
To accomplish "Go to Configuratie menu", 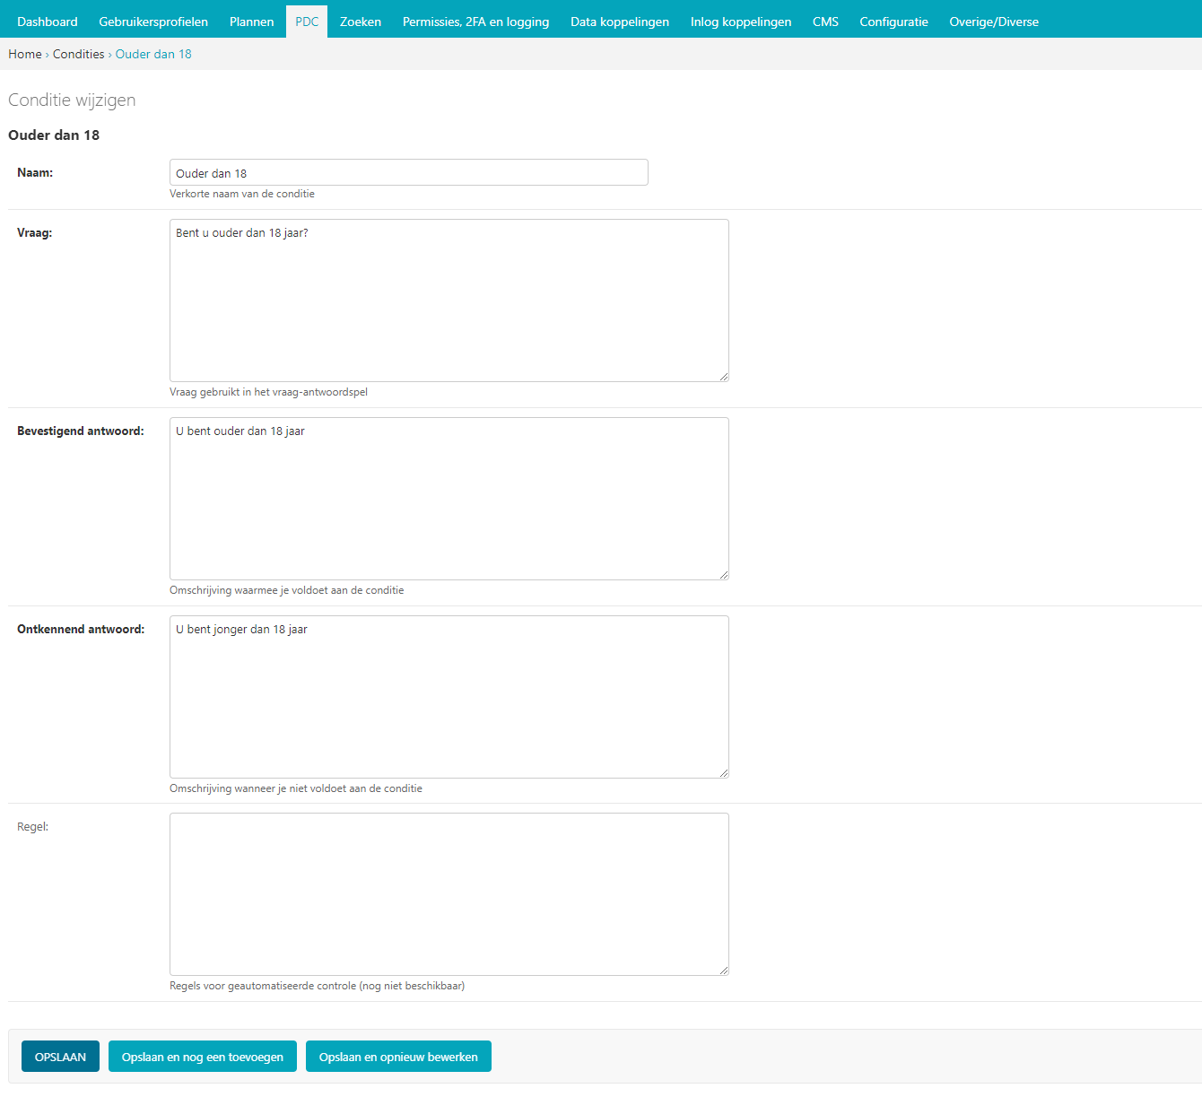I will 893,22.
